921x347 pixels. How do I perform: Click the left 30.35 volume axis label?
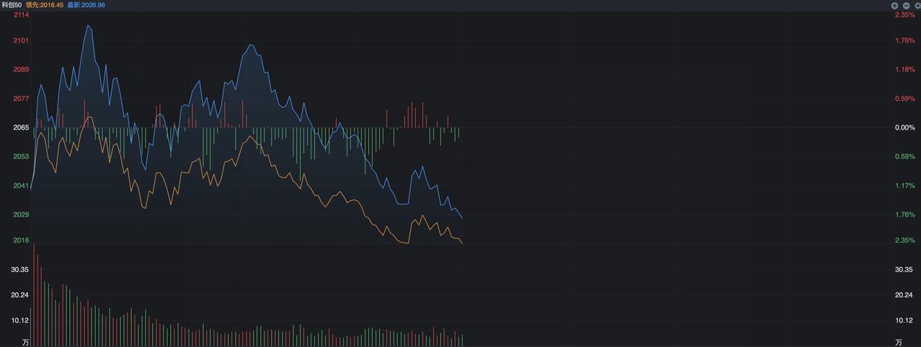click(x=19, y=269)
